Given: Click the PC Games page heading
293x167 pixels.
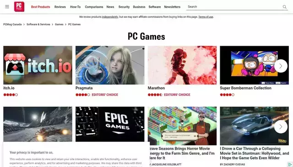Looking at the screenshot, I should pyautogui.click(x=146, y=37).
